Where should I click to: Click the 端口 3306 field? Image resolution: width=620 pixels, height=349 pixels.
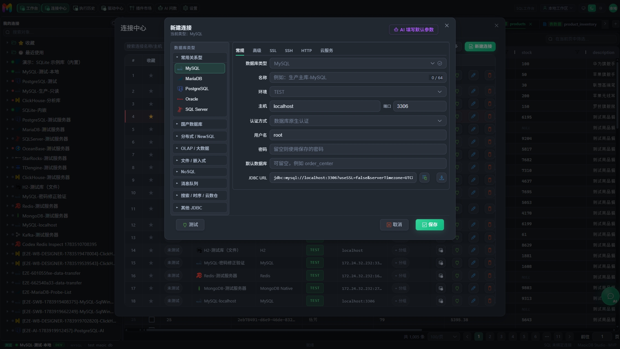(420, 106)
